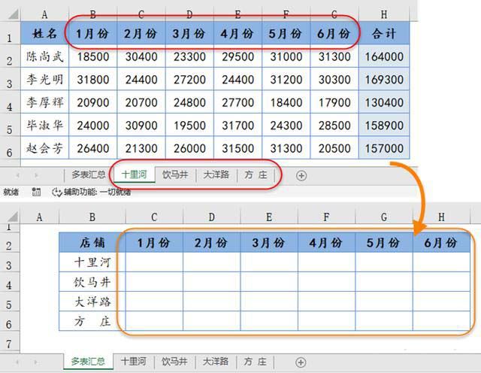
Task: Select column H header above 合计
Action: click(x=384, y=14)
